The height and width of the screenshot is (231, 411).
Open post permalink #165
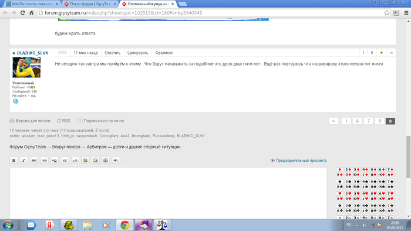coord(62,53)
